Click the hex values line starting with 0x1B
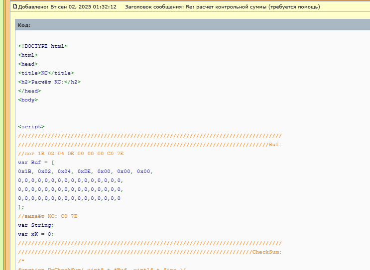Image resolution: width=370 pixels, height=270 pixels. [x=85, y=172]
